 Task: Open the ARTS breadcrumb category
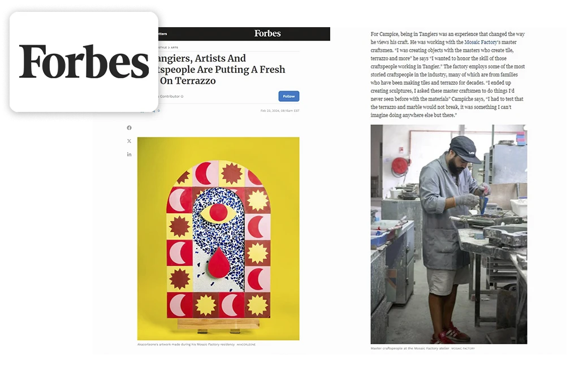(174, 47)
